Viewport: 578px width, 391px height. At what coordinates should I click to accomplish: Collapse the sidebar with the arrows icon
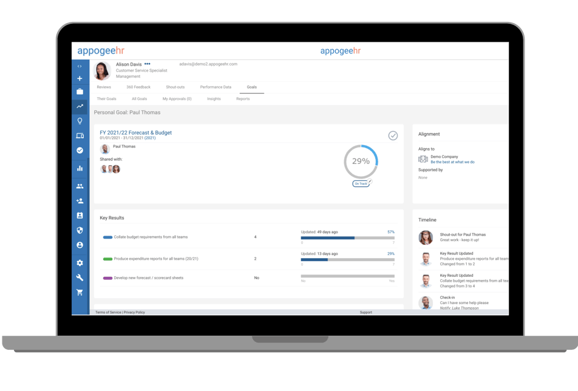80,66
